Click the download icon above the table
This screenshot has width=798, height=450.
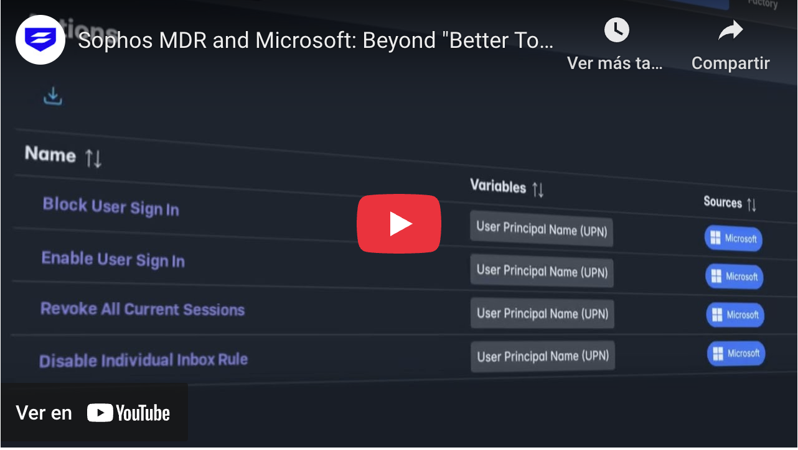(53, 96)
